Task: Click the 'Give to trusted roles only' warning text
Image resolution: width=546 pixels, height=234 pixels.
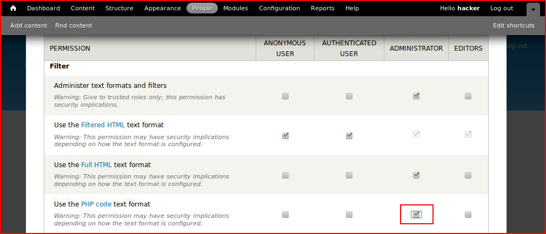Action: click(139, 101)
